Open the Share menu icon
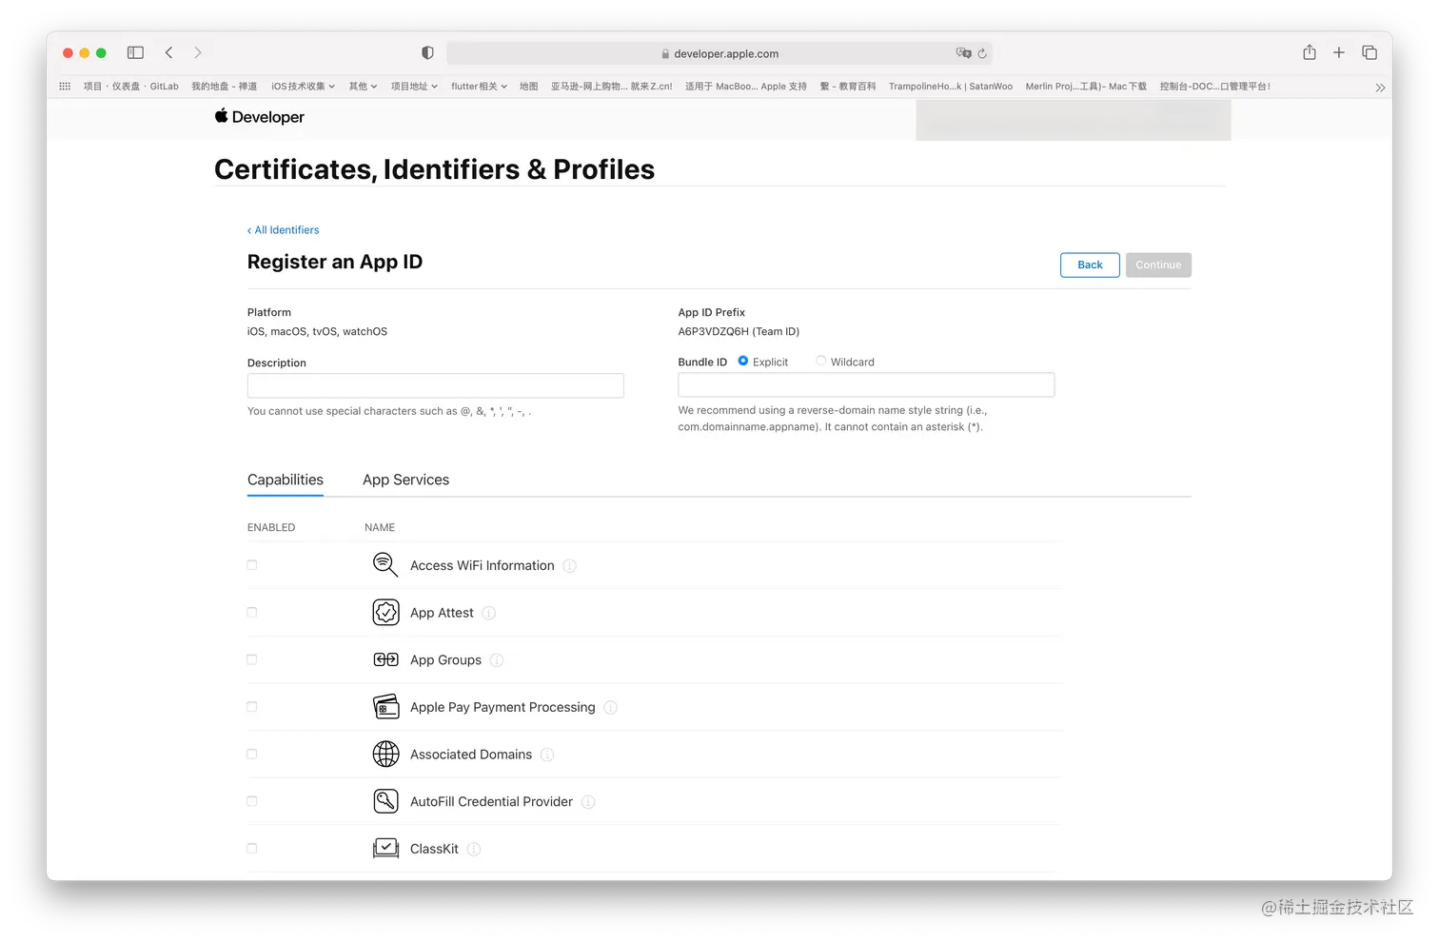The image size is (1439, 942). 1310,52
